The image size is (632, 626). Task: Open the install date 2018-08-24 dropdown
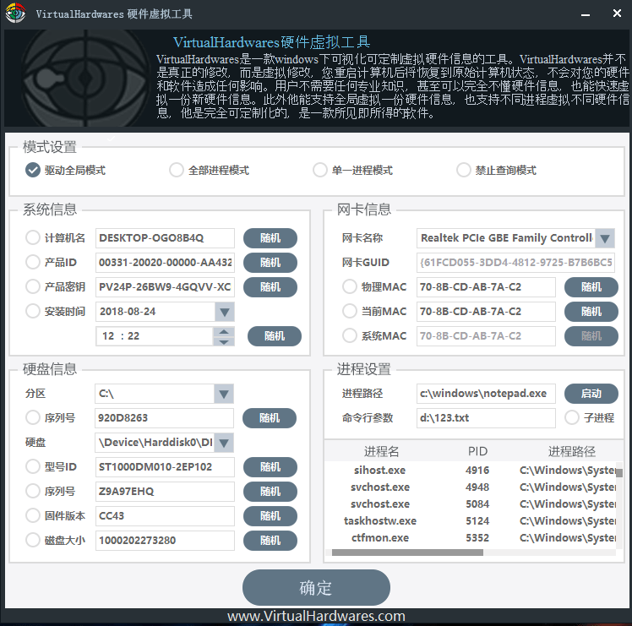225,312
